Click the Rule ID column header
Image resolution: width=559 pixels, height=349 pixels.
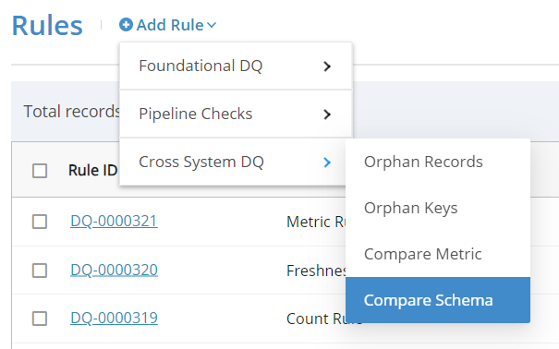[92, 170]
